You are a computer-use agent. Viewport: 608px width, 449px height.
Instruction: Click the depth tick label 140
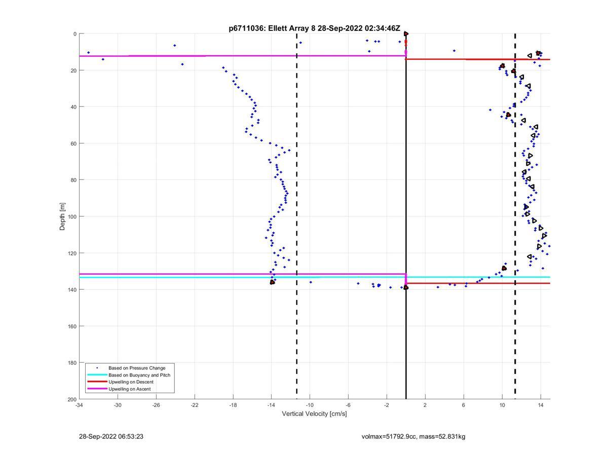click(x=72, y=290)
